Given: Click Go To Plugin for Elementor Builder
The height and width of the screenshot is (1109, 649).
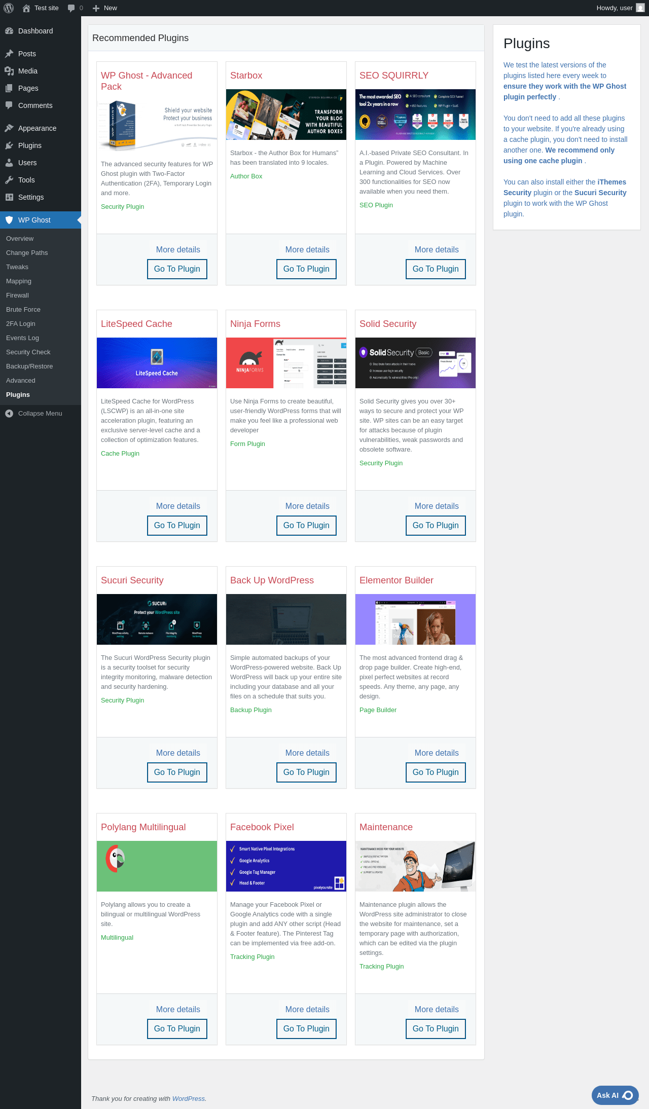Looking at the screenshot, I should pyautogui.click(x=436, y=772).
